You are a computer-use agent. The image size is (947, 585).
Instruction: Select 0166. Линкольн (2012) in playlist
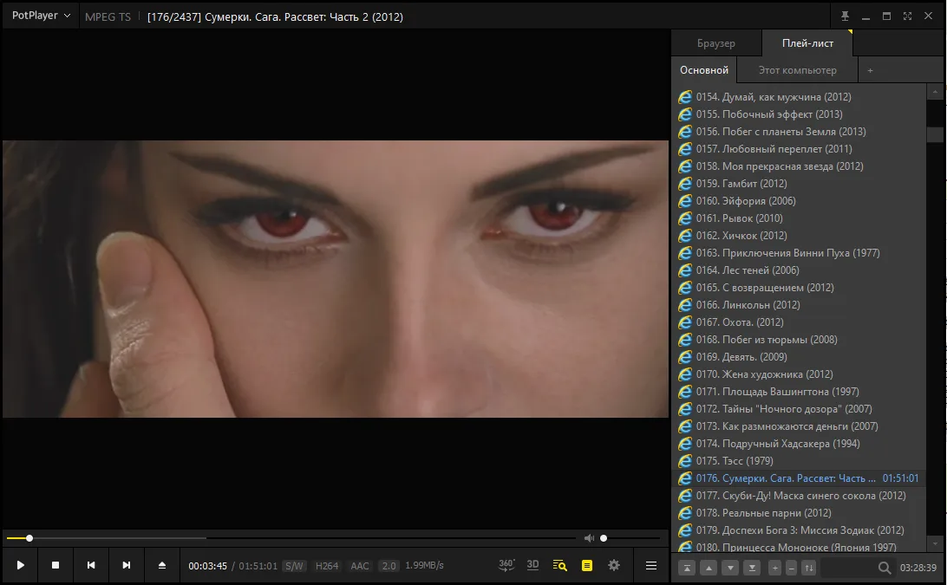(x=798, y=305)
